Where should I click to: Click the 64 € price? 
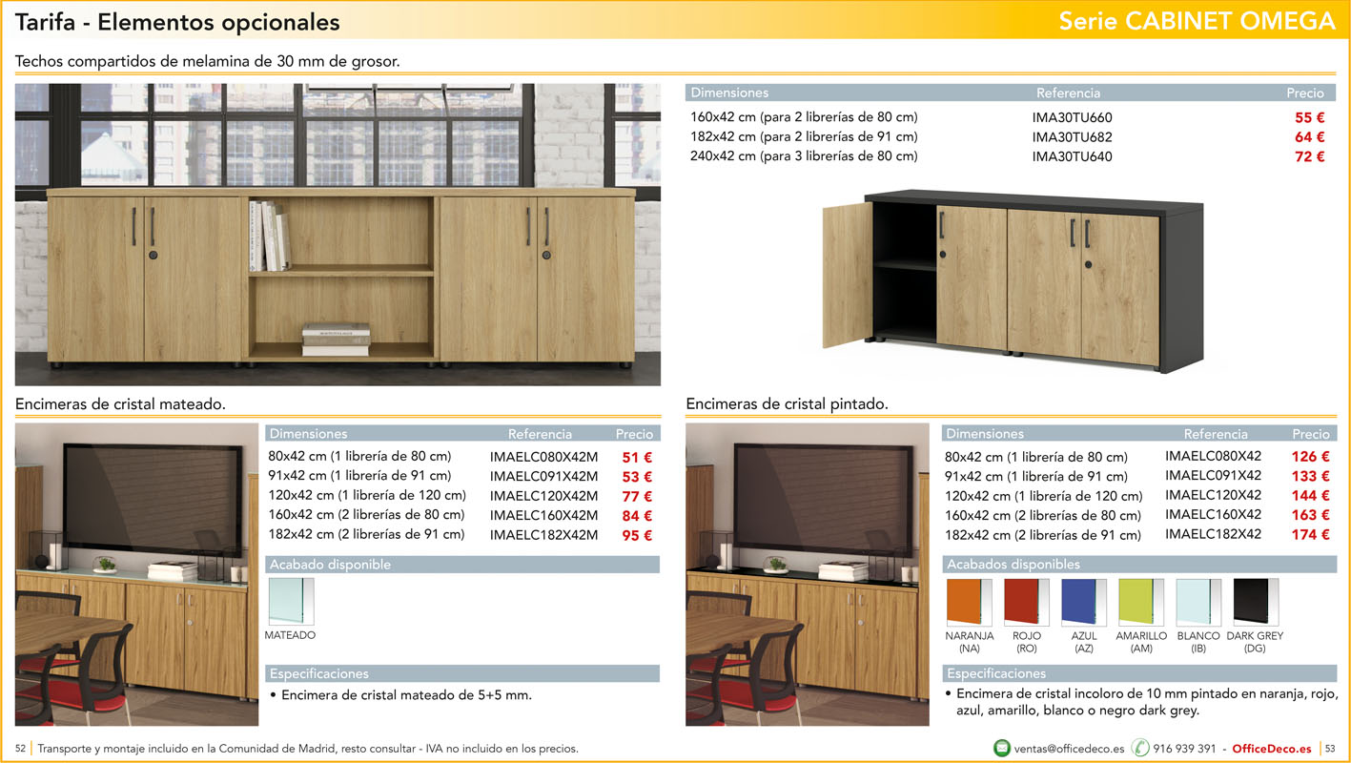1309,137
